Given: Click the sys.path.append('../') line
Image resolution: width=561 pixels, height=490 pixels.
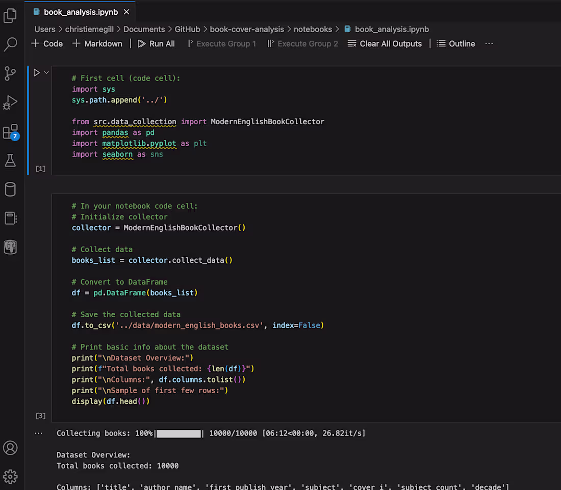Looking at the screenshot, I should [x=119, y=100].
